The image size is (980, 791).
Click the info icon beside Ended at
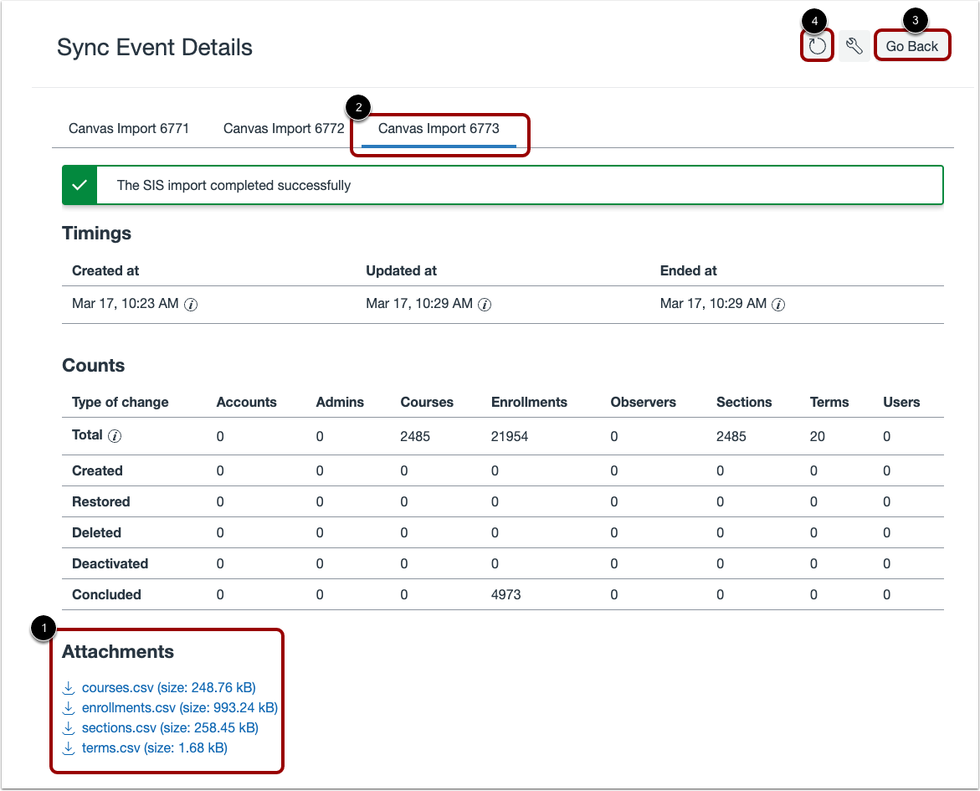pyautogui.click(x=778, y=305)
